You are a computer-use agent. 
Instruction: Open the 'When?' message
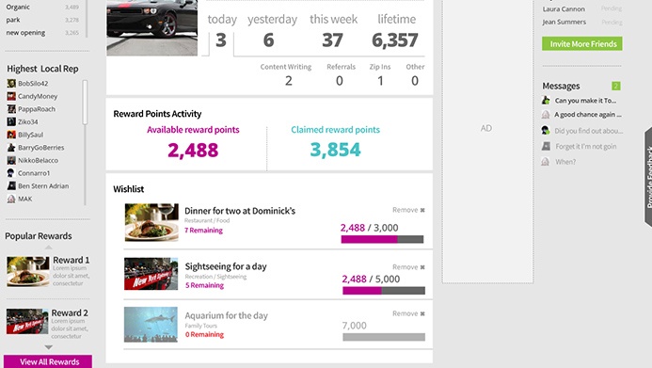565,162
